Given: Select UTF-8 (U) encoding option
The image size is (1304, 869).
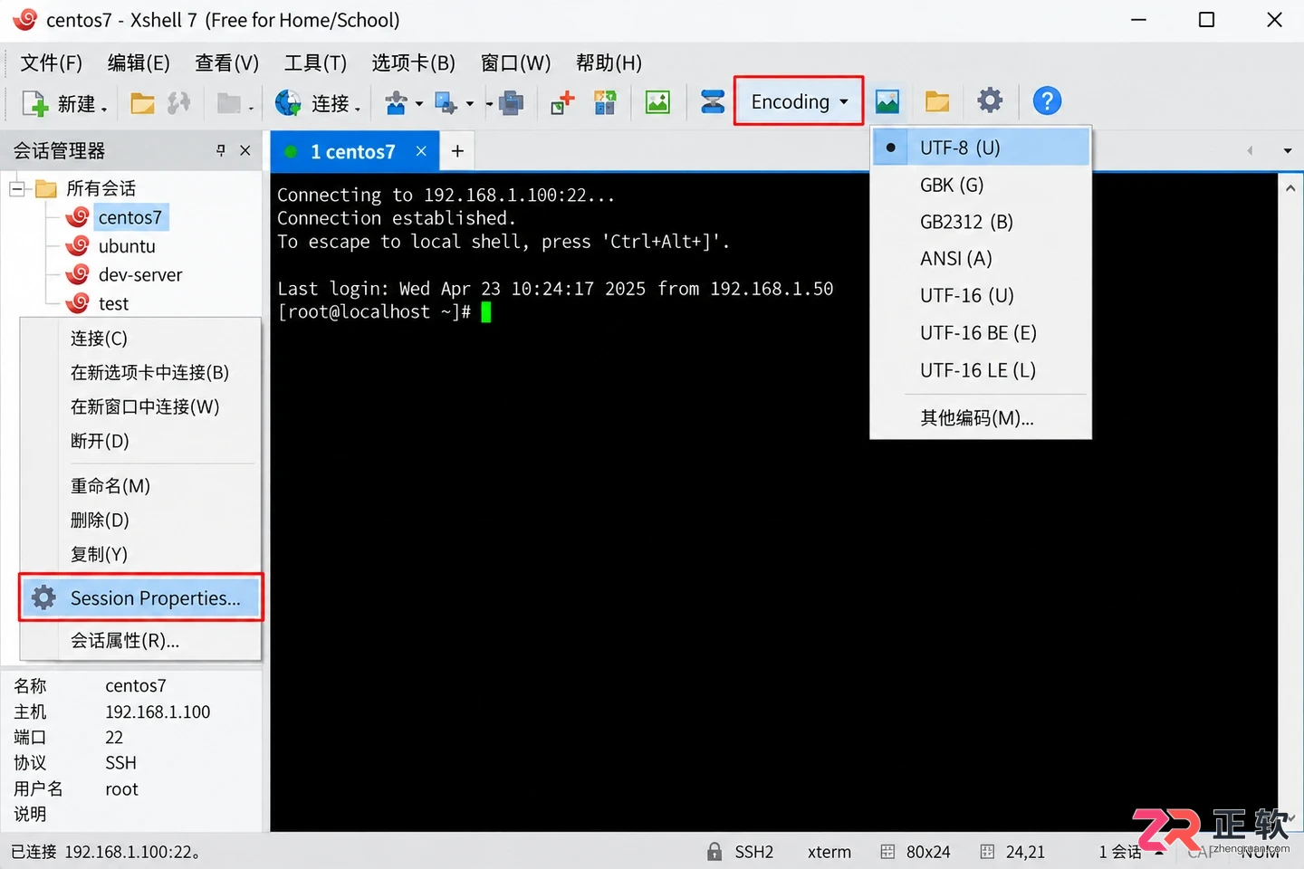Looking at the screenshot, I should click(981, 148).
